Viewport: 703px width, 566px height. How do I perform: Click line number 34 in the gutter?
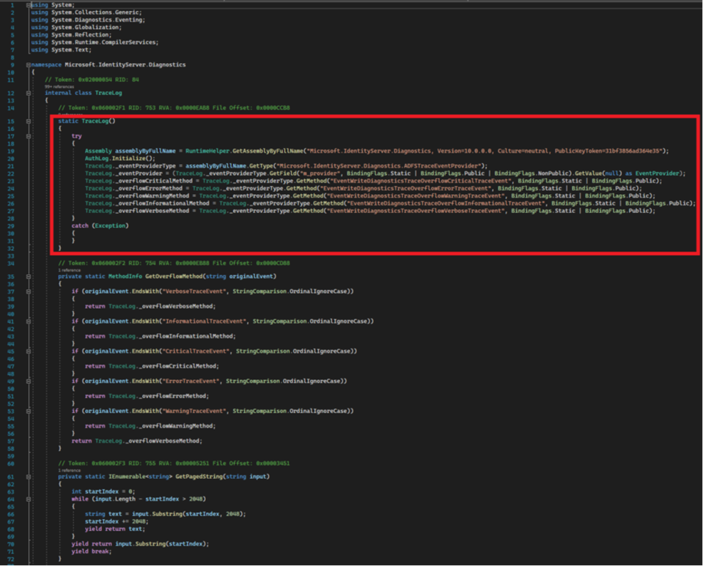[x=11, y=262]
